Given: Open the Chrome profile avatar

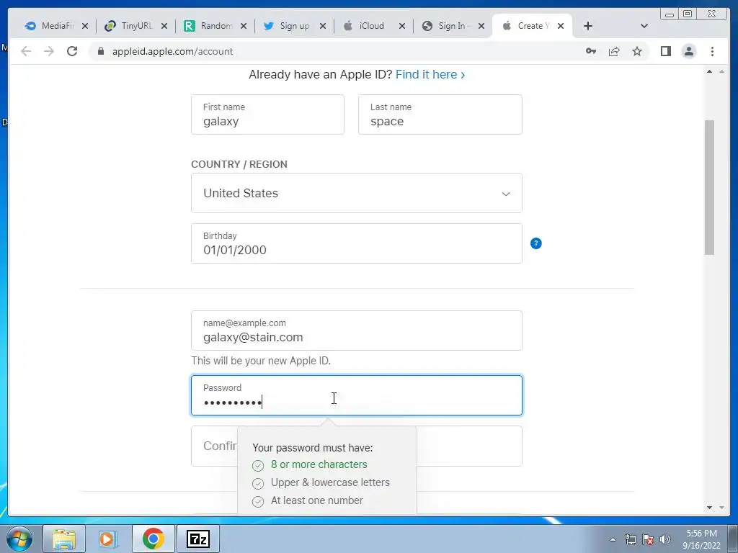Looking at the screenshot, I should 689,51.
